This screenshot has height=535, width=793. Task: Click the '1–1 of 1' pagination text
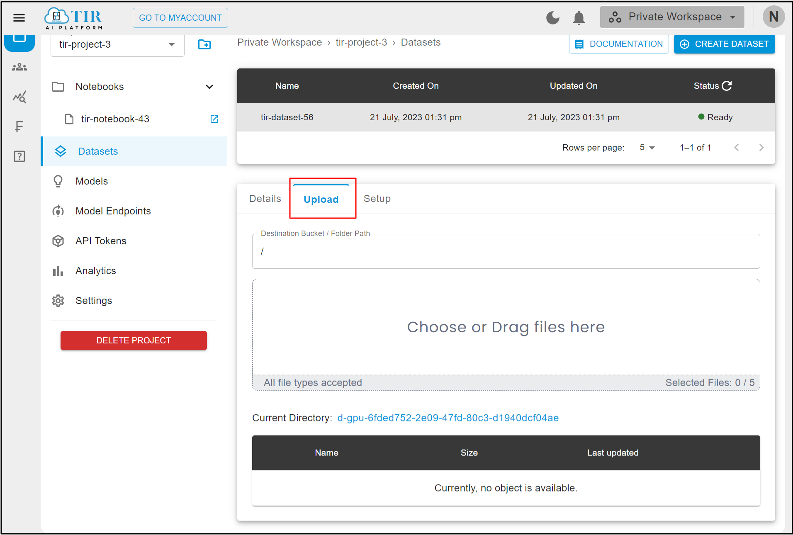coord(695,148)
